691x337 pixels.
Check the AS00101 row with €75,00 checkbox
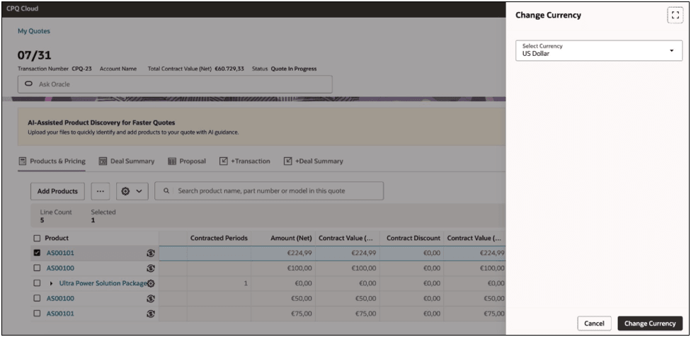tap(37, 314)
